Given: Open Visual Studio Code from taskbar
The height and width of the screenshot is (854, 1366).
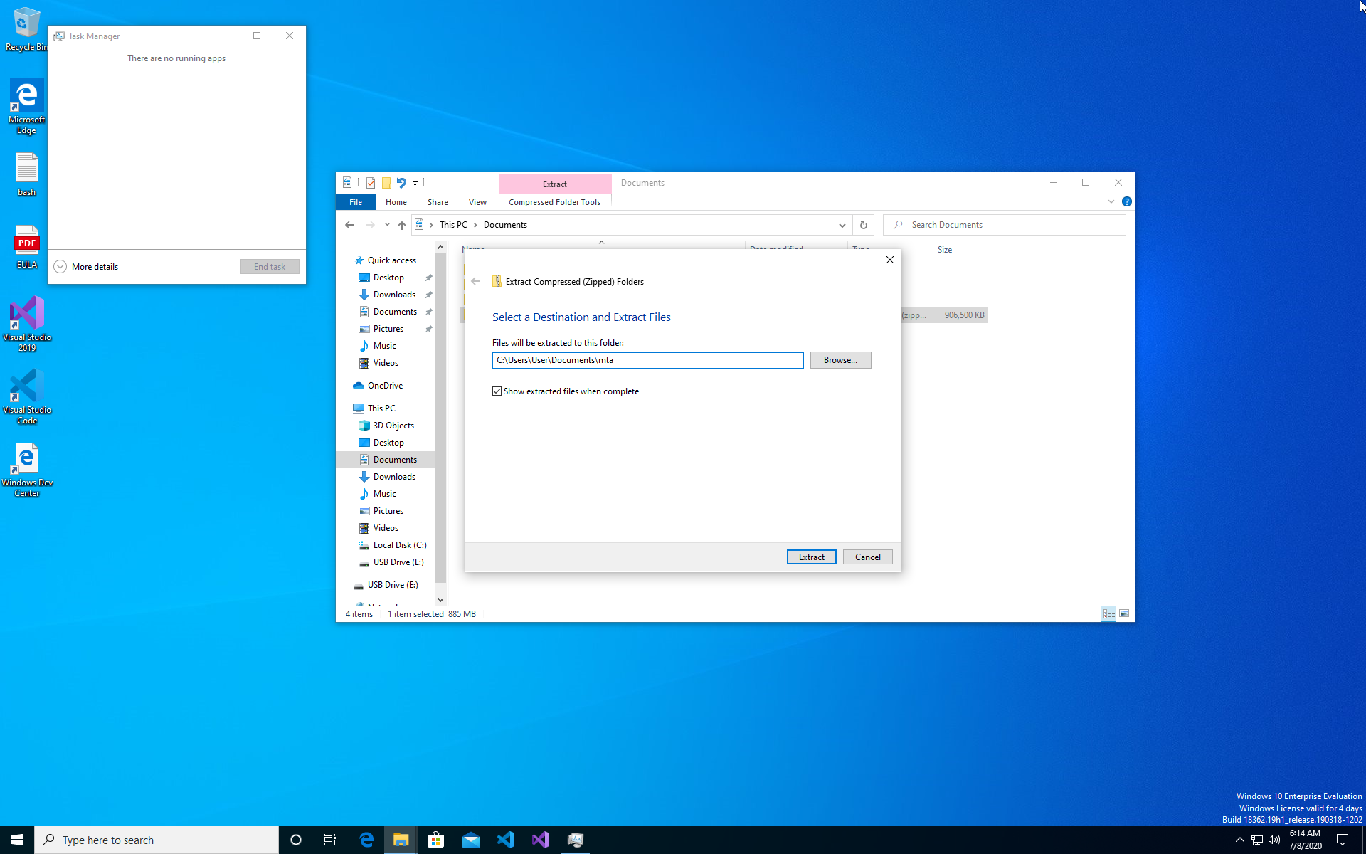Looking at the screenshot, I should click(505, 840).
